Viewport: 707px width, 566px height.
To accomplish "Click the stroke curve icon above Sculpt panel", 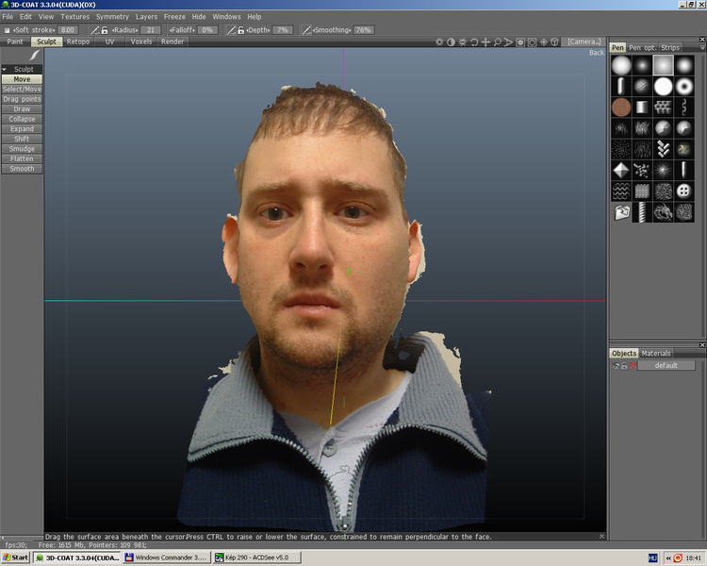I will [x=34, y=57].
